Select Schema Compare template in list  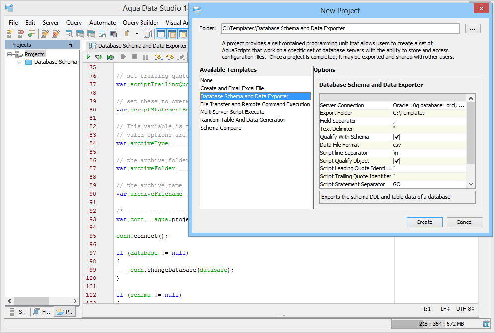tap(221, 128)
